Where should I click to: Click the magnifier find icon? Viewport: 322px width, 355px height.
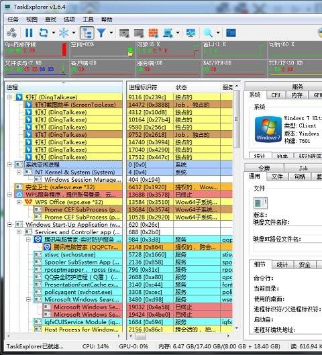click(x=208, y=33)
